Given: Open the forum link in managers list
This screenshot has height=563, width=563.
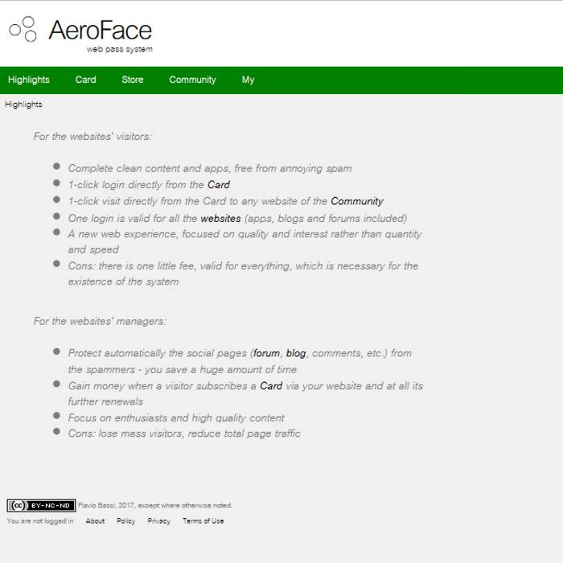Looking at the screenshot, I should [266, 353].
